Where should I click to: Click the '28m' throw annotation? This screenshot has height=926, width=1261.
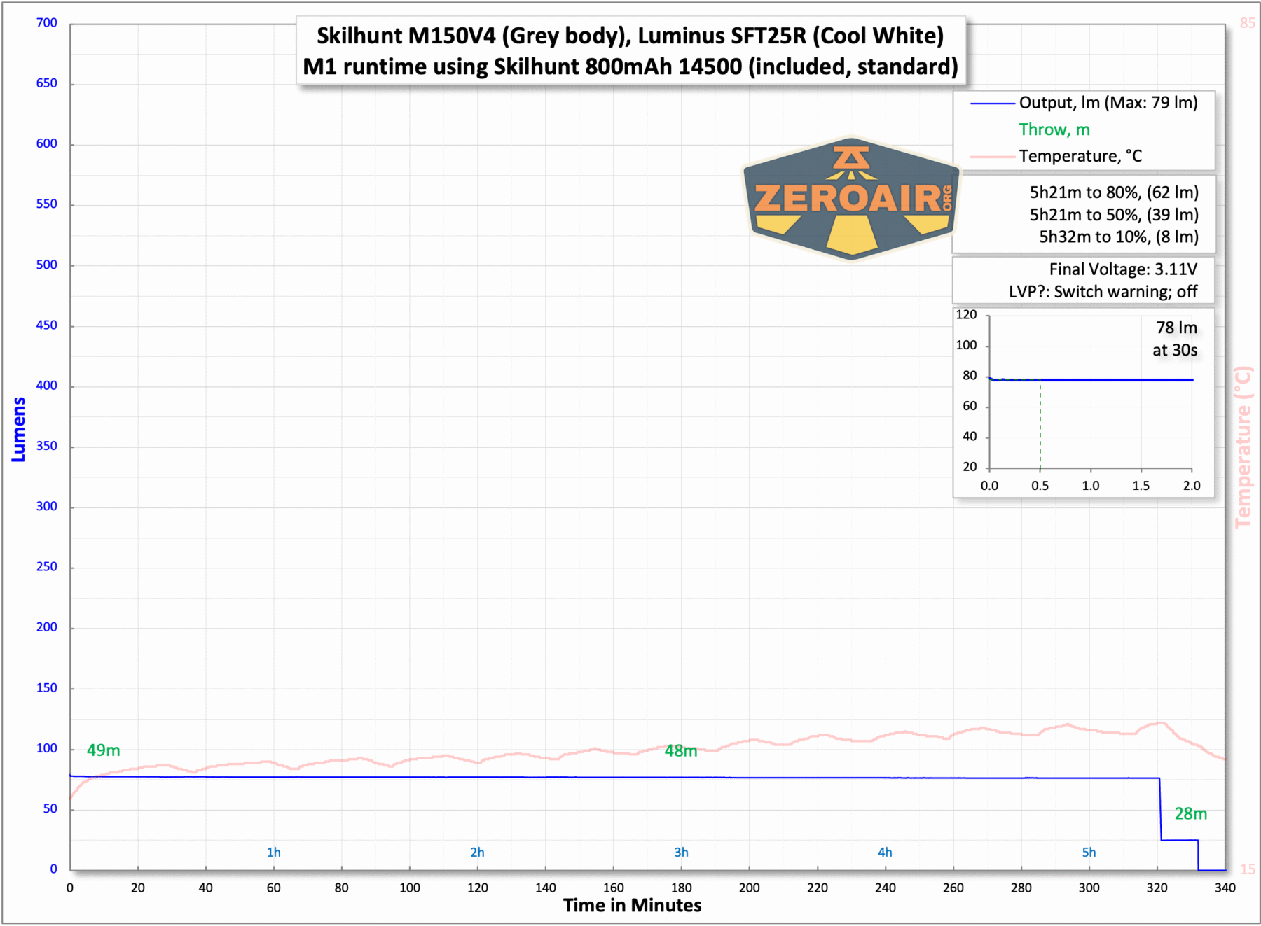click(1192, 814)
